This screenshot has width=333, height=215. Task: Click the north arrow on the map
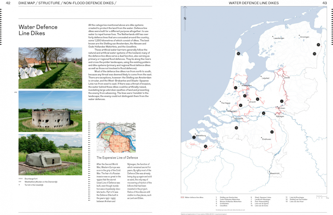[185, 14]
